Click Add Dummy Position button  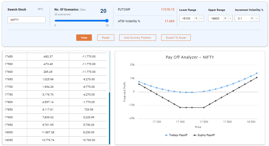click(x=137, y=38)
